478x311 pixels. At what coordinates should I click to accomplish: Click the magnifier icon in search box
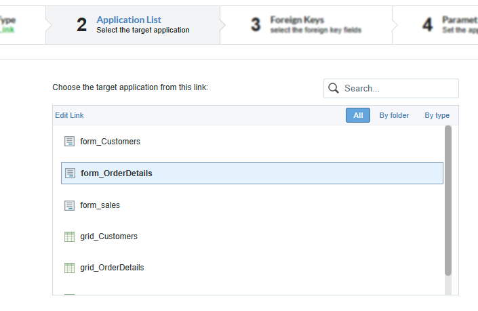tap(334, 88)
